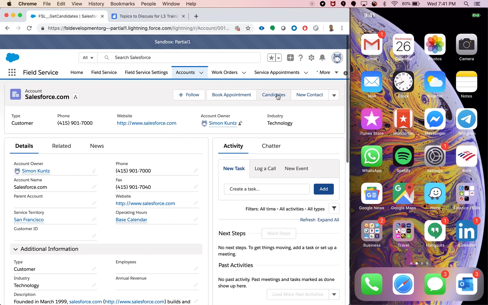The height and width of the screenshot is (305, 488).
Task: Click the Salesforce help question mark icon
Action: (300, 58)
